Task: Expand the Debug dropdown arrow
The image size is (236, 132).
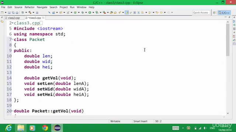Action: [86, 12]
